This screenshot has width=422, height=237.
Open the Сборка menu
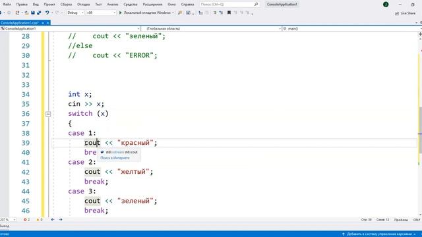[x=66, y=5]
